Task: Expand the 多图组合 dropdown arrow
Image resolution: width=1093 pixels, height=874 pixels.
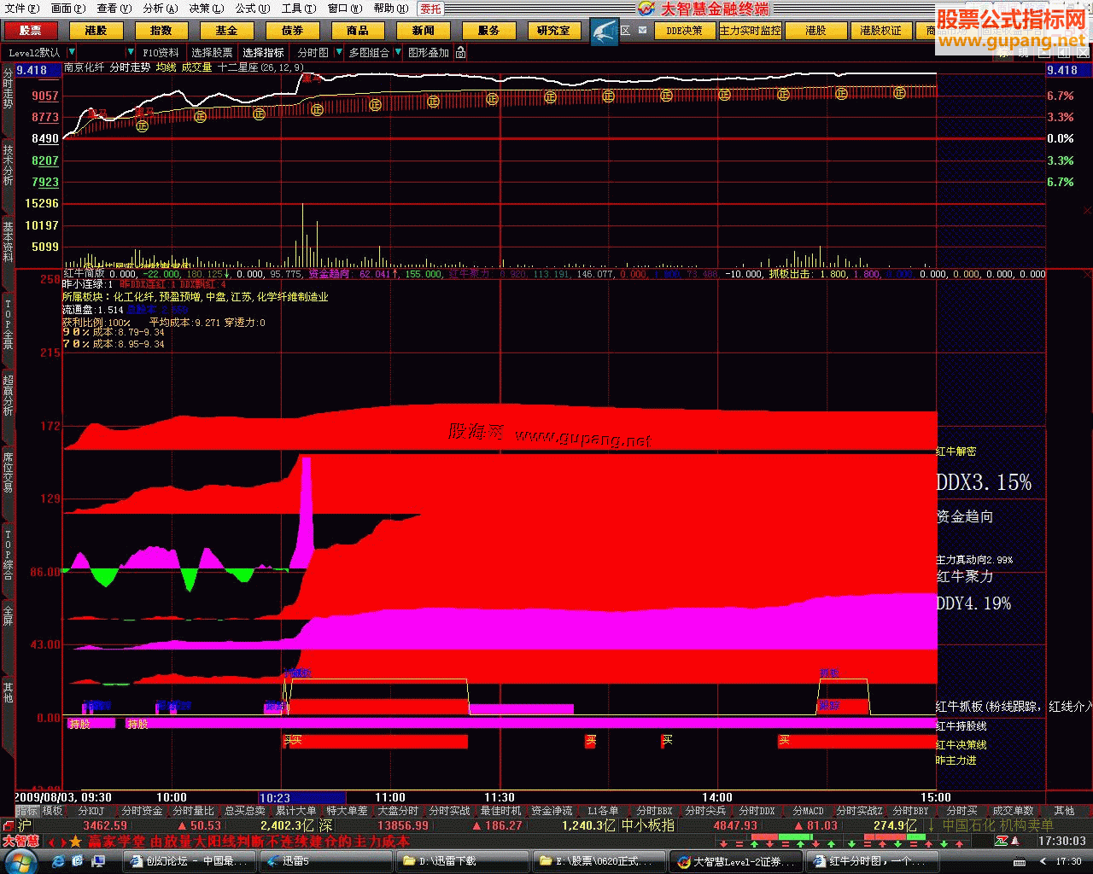Action: point(398,53)
